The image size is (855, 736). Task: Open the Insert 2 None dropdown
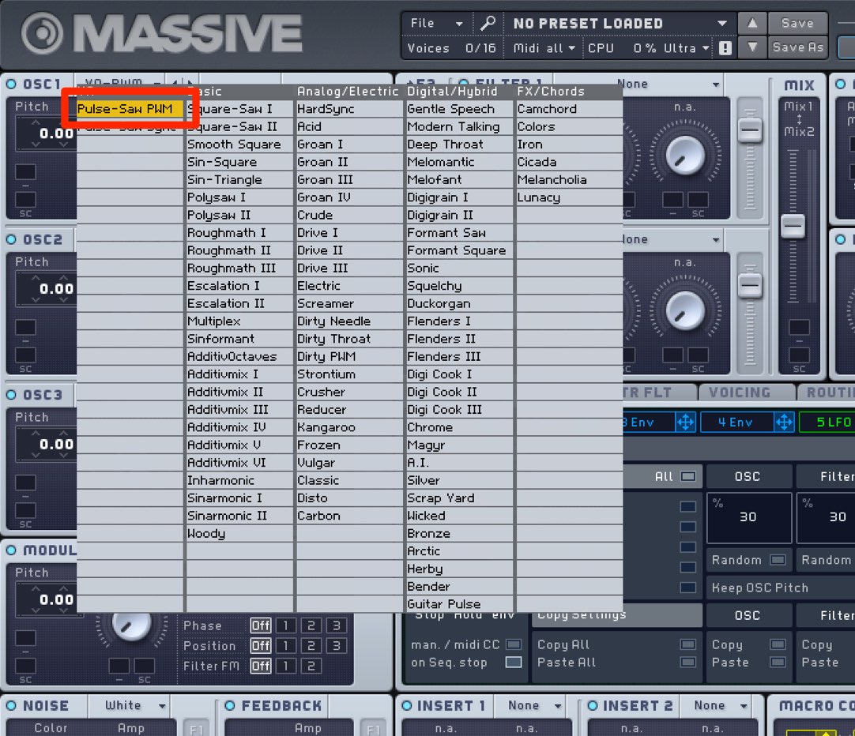tap(721, 705)
